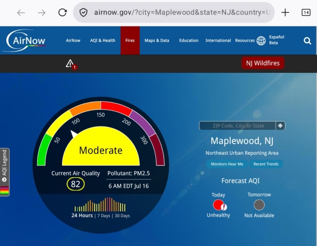317x246 pixels.
Task: Open the Education menu
Action: point(189,40)
